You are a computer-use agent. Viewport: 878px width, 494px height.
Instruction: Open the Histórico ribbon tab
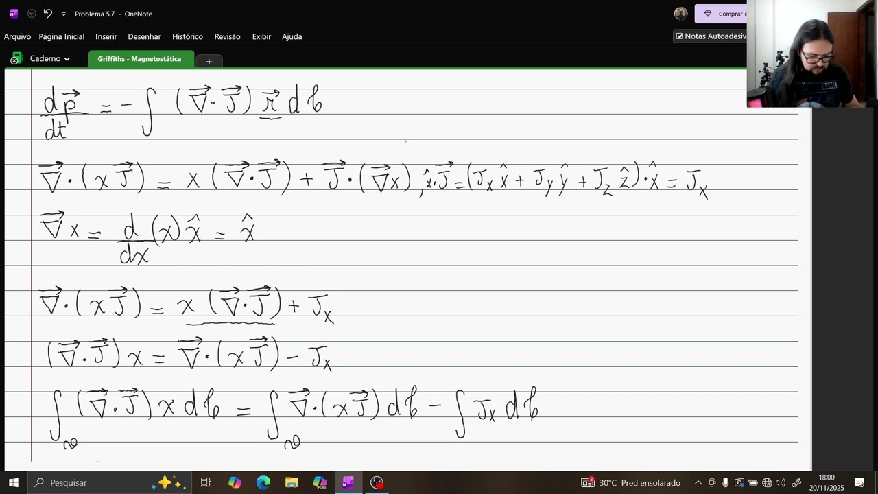point(187,36)
